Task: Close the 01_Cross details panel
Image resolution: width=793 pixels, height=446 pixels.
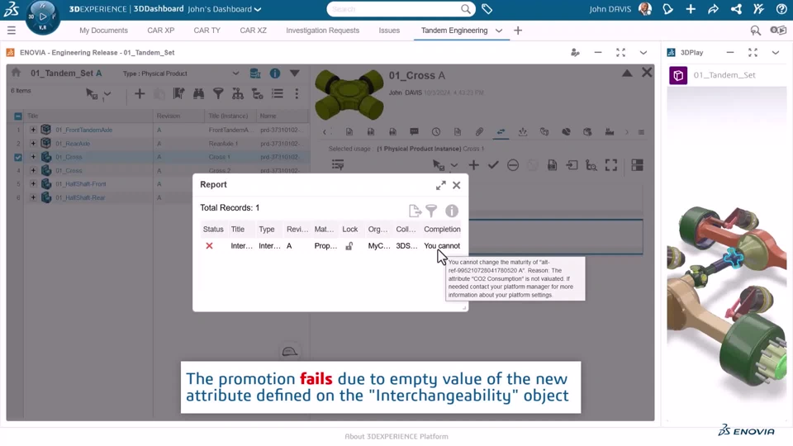Action: click(647, 73)
